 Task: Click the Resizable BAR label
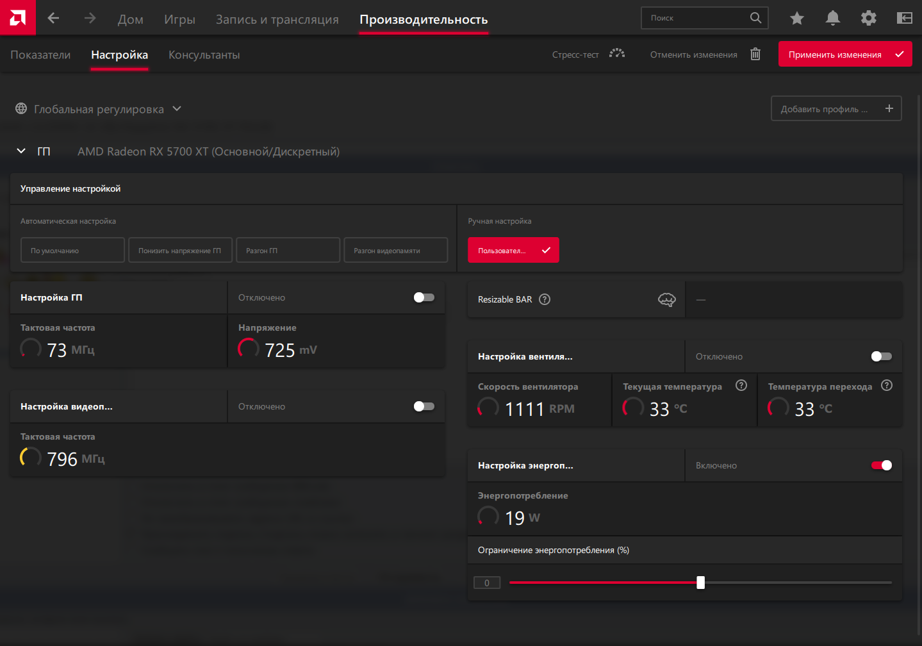[505, 299]
